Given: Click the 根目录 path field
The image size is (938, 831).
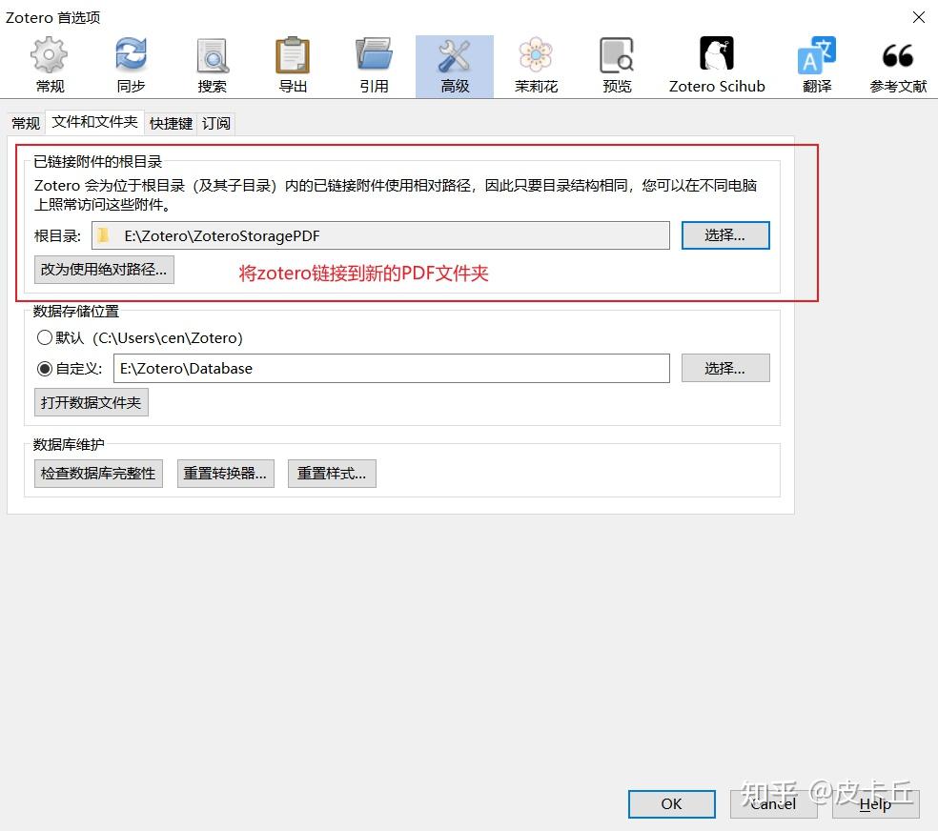Looking at the screenshot, I should click(x=380, y=235).
